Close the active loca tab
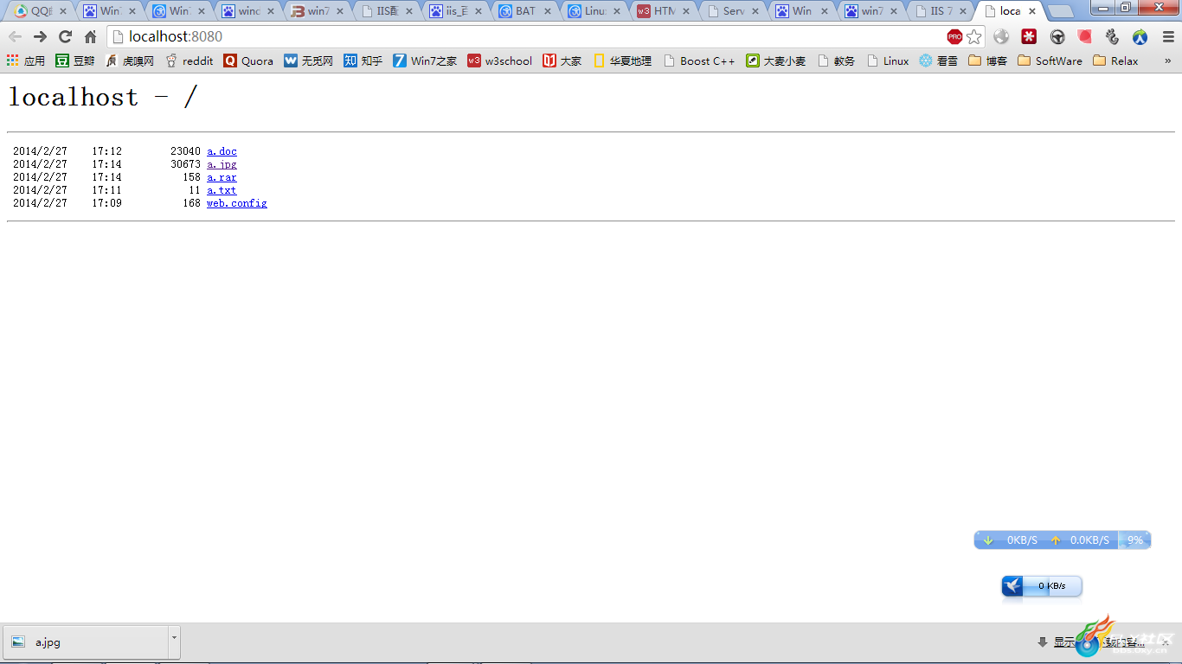 1032,11
